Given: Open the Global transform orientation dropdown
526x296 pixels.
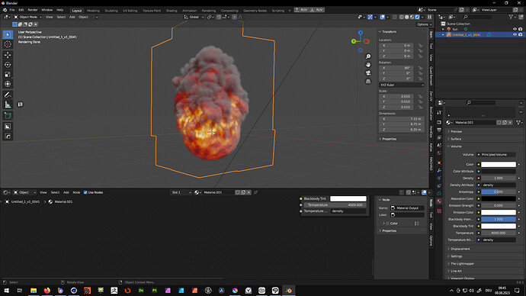Looking at the screenshot, I should pos(194,17).
